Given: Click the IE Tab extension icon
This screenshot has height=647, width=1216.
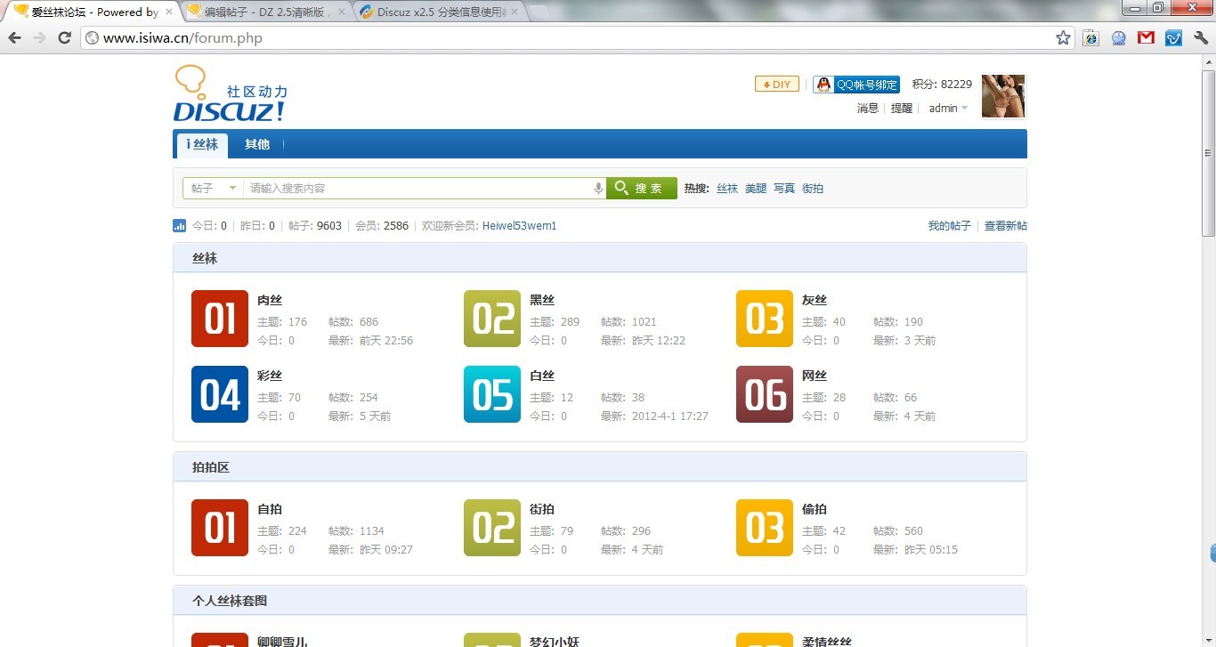Looking at the screenshot, I should point(1090,37).
